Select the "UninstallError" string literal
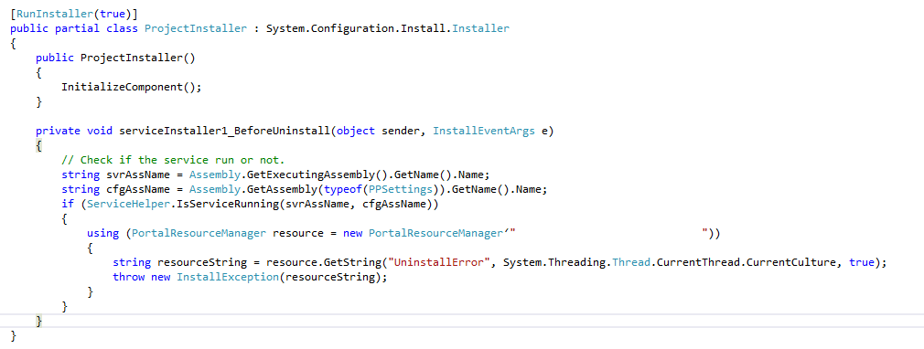 click(x=440, y=262)
